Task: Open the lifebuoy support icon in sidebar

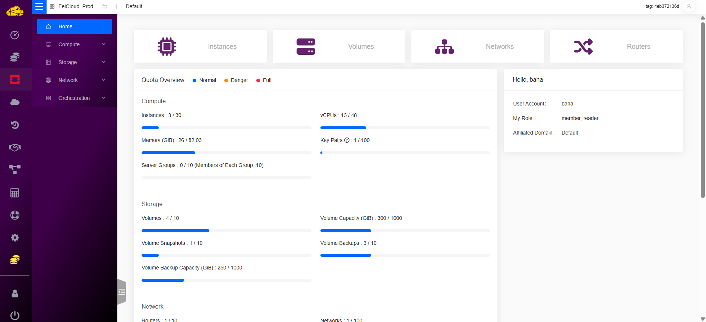Action: 15,215
